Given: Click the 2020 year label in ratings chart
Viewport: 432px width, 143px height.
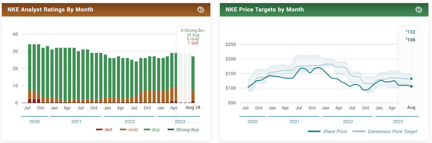Looking at the screenshot, I should point(35,122).
